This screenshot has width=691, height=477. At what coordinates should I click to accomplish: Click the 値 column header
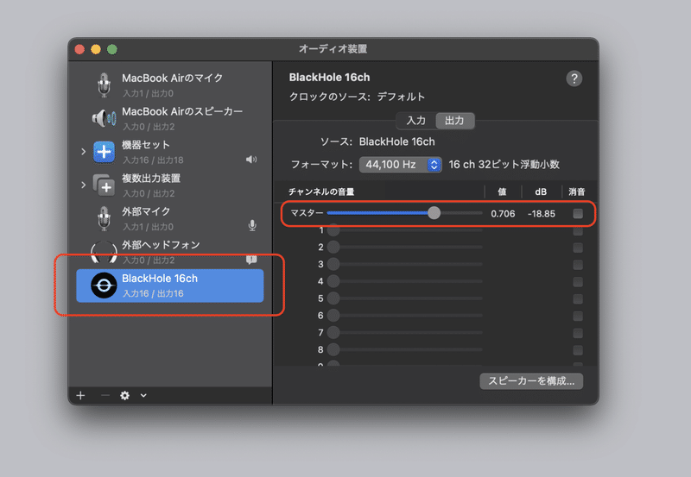pos(502,191)
